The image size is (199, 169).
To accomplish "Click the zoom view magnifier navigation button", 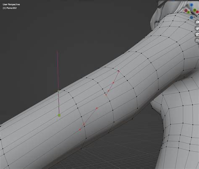I will pos(197,22).
